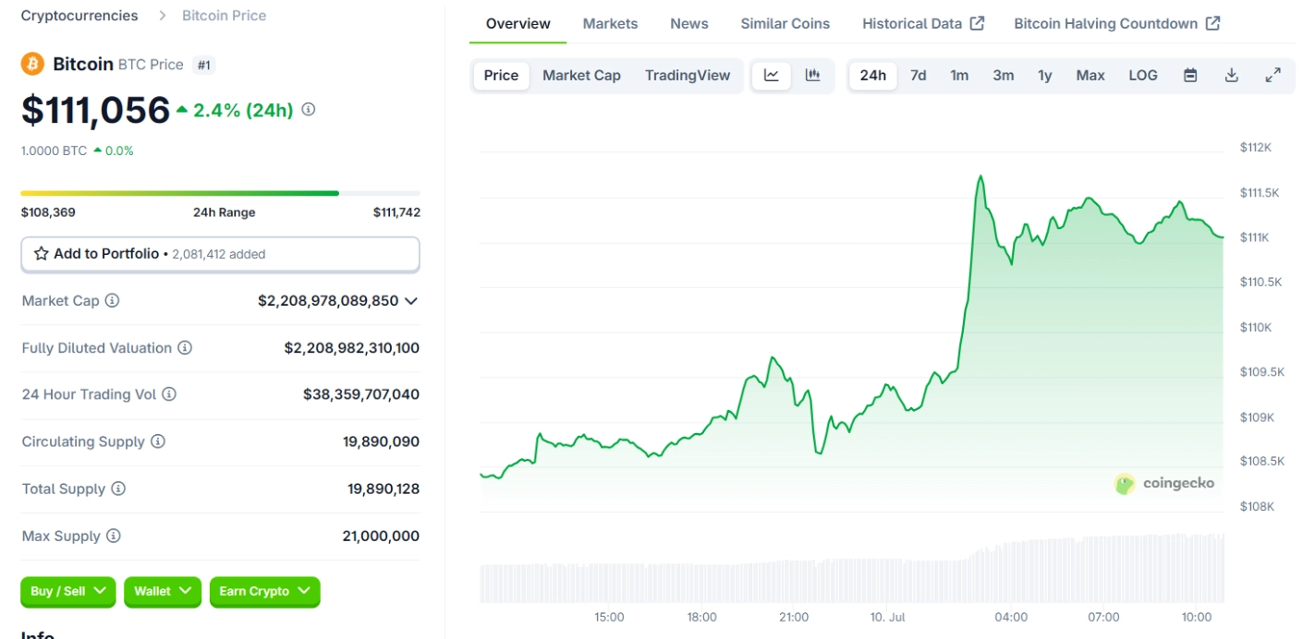Switch to candlestick chart view icon
The width and height of the screenshot is (1303, 639).
tap(813, 75)
